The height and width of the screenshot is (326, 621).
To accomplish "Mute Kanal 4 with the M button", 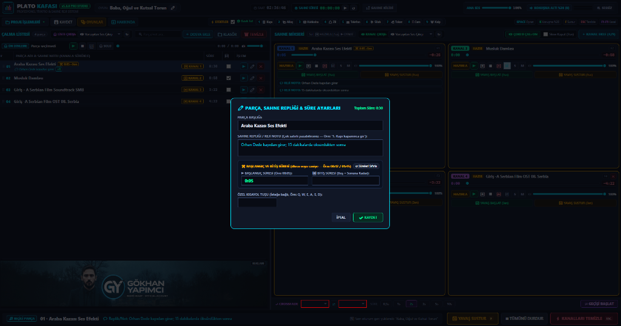I will tap(522, 195).
